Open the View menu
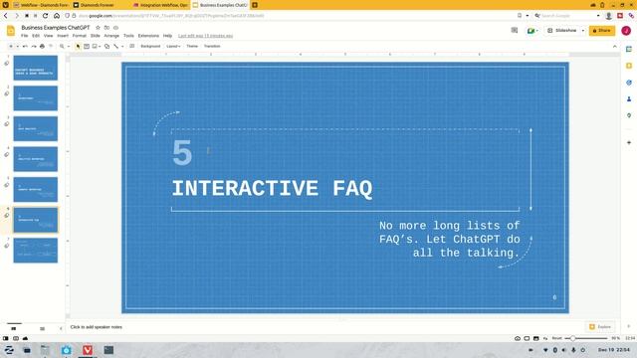This screenshot has width=637, height=358. pos(48,36)
